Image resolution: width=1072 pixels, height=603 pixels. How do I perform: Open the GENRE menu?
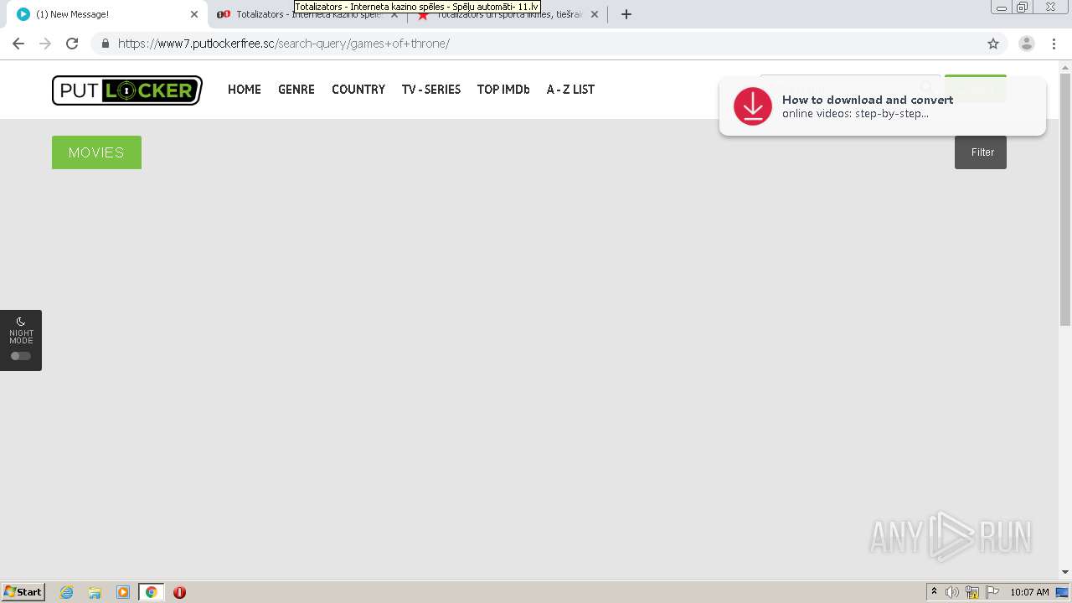pyautogui.click(x=296, y=90)
